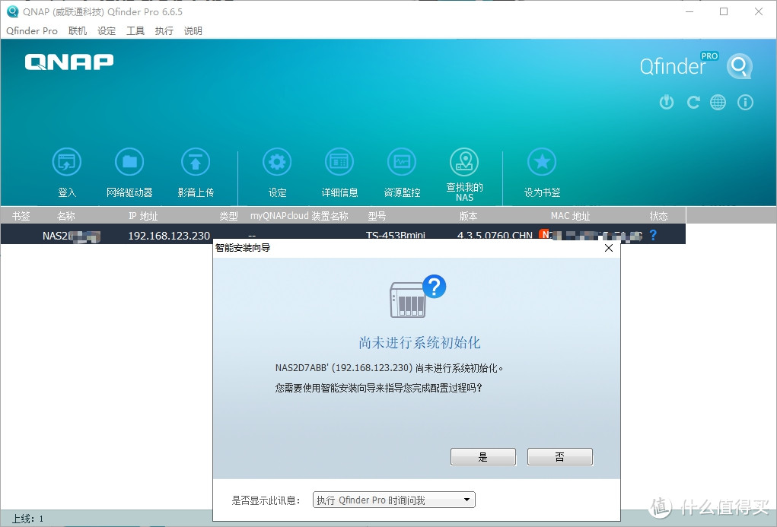777x527 pixels.
Task: Sort by the 类型 column header
Action: coord(229,216)
